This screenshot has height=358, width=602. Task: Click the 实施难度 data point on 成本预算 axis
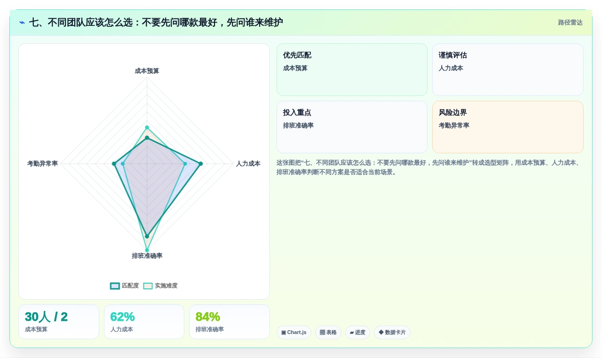coord(147,127)
